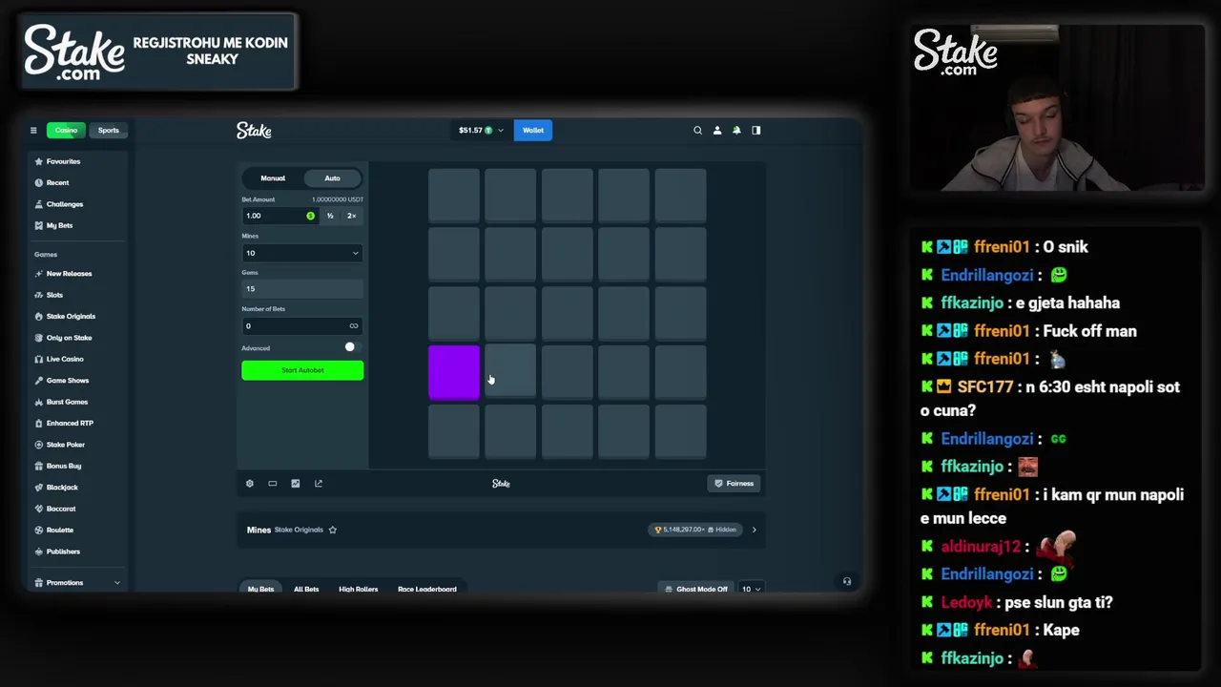Image resolution: width=1221 pixels, height=687 pixels.
Task: Open Bonus Buy in sidebar
Action: point(64,466)
